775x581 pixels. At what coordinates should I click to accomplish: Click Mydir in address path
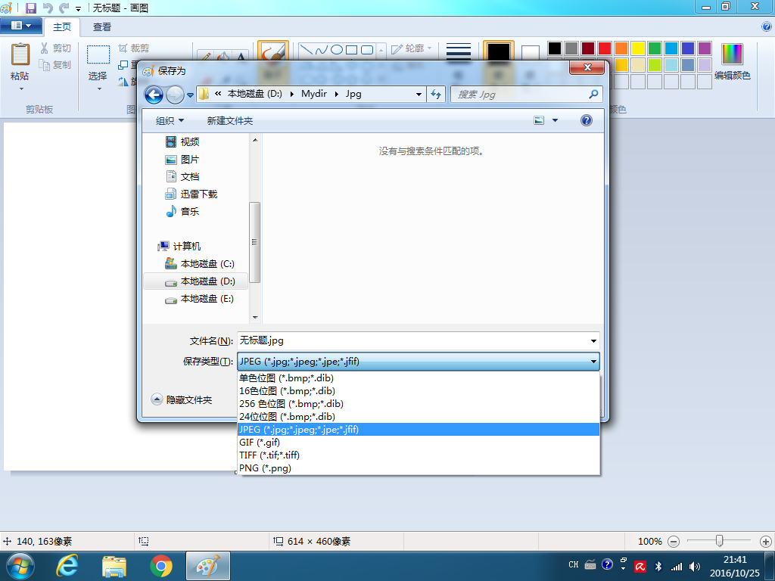[x=314, y=94]
